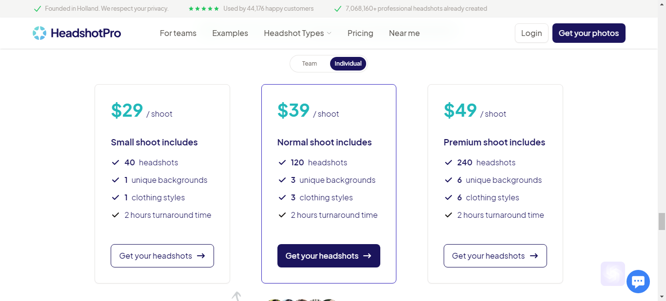Open the Examples page

pyautogui.click(x=230, y=33)
